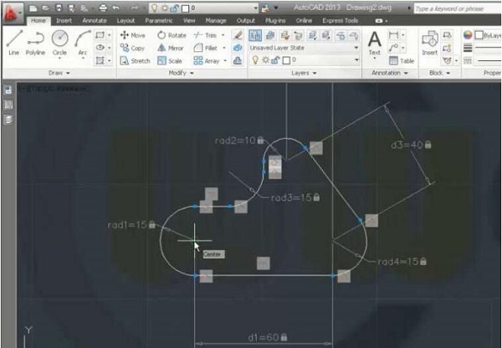Image resolution: width=502 pixels, height=348 pixels.
Task: Click the Open file icon in quick access toolbar
Action: (x=46, y=8)
